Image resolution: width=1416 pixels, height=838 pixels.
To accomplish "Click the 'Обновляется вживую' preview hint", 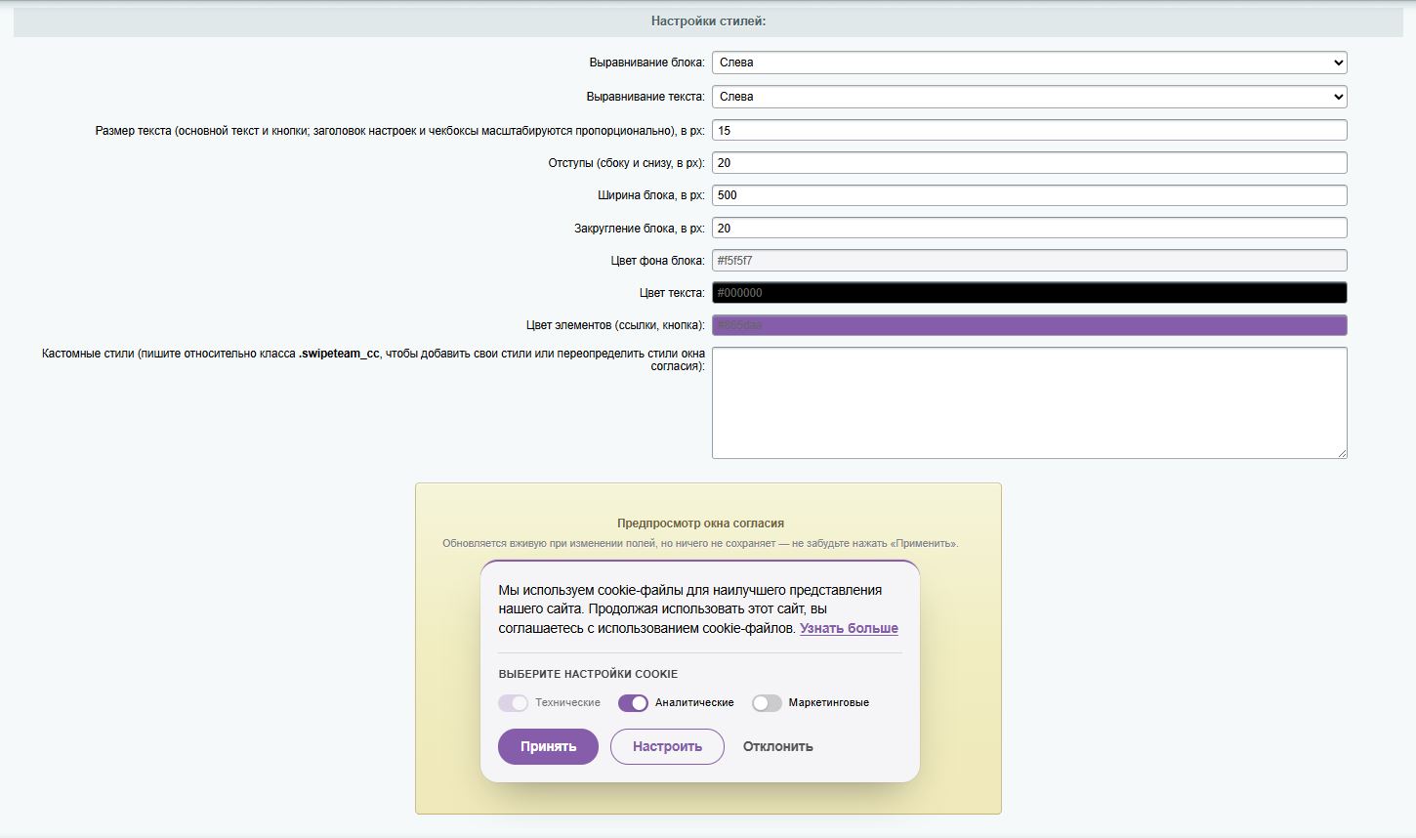I will (x=700, y=543).
